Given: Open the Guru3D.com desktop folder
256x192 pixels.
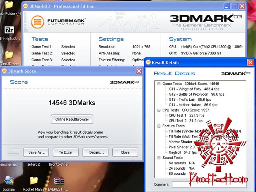Looking at the screenshot, I should (x=9, y=55).
